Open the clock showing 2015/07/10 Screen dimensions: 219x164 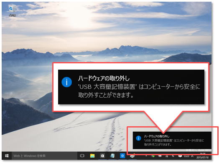202,156
